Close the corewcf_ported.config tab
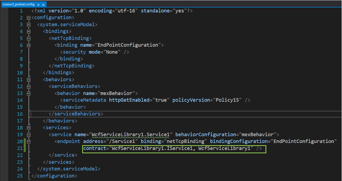 coord(43,5)
